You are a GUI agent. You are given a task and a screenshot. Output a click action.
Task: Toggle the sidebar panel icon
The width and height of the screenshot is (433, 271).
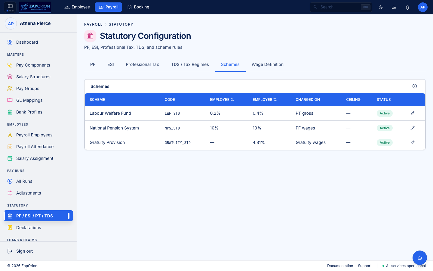[10, 7]
